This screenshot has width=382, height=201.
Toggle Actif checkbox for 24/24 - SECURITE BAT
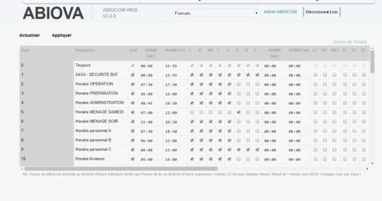(133, 75)
